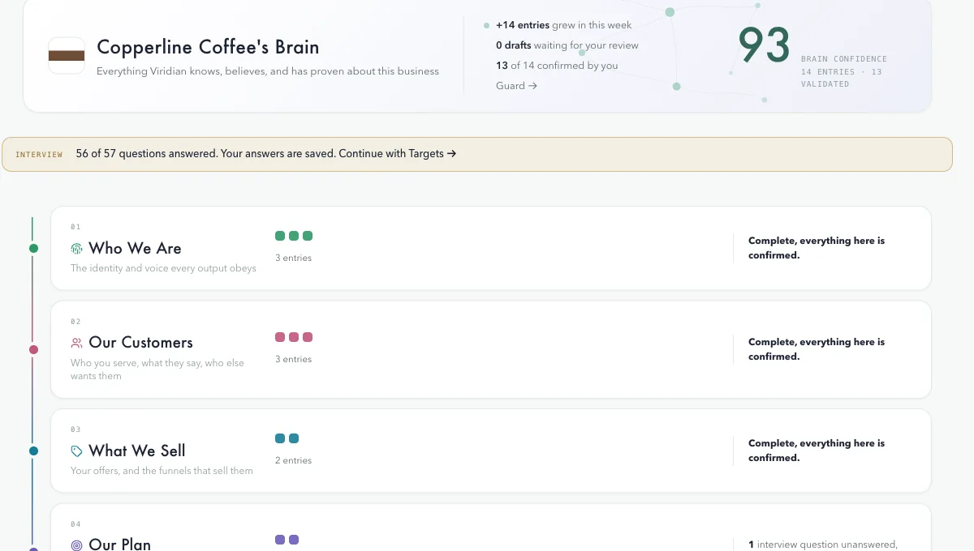974x551 pixels.
Task: Click the '3 entries' count under Who We Are
Action: tap(293, 258)
